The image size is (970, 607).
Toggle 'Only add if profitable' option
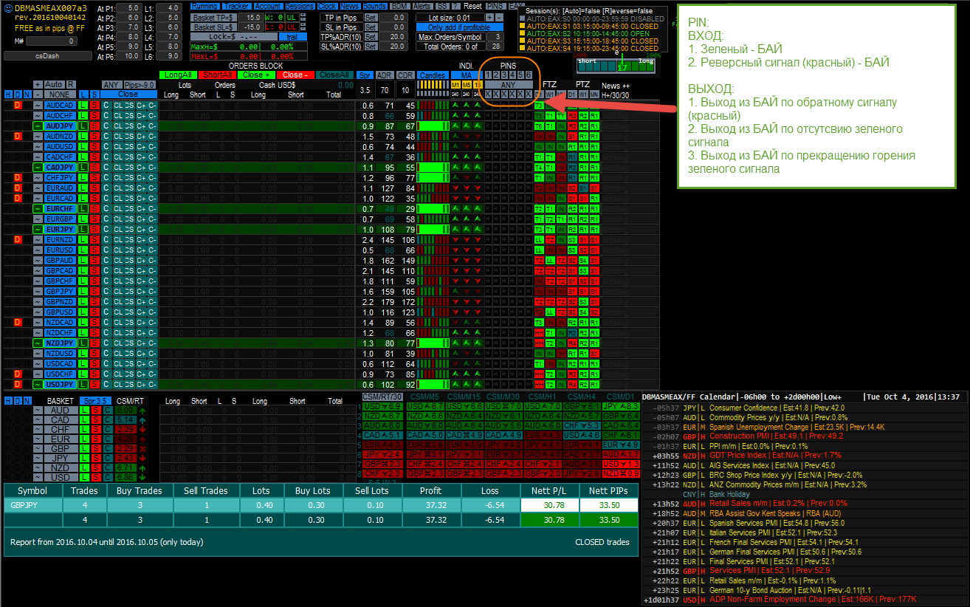460,27
